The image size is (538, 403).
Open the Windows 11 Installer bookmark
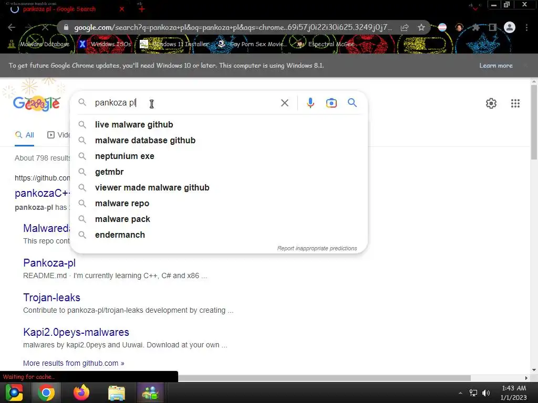click(174, 44)
